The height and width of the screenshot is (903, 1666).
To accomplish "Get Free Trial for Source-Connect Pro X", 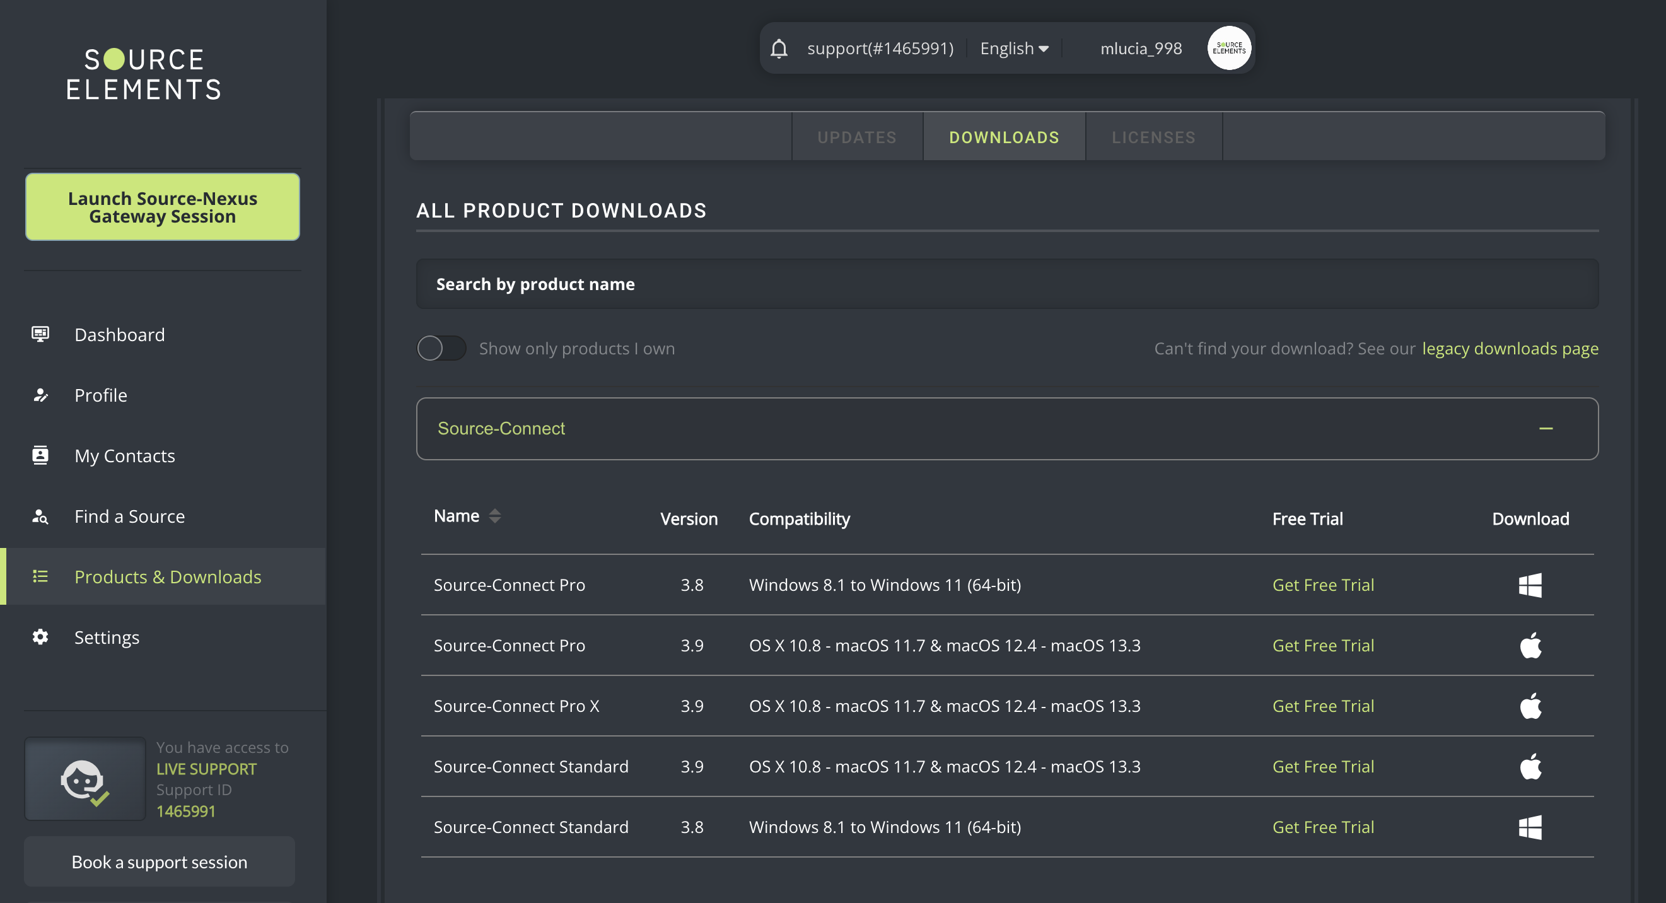I will coord(1322,706).
